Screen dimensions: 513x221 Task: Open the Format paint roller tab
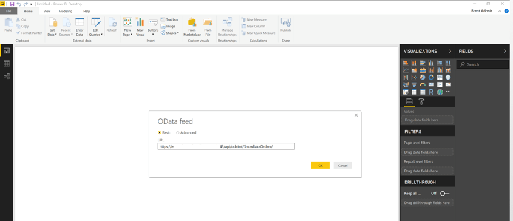[x=421, y=102]
